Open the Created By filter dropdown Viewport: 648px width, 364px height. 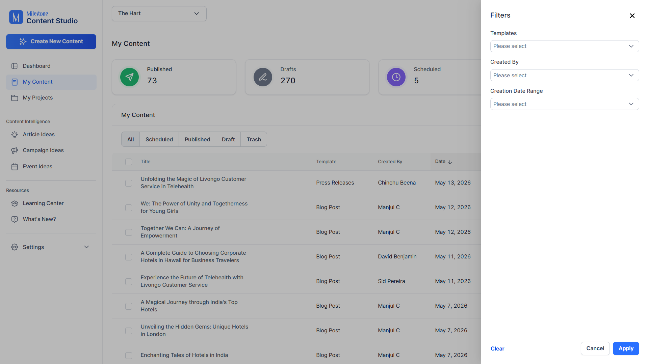click(564, 75)
